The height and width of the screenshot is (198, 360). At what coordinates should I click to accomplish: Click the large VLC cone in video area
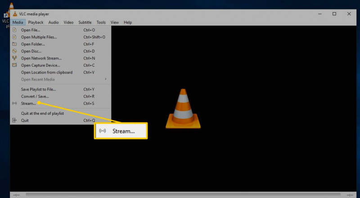[x=183, y=108]
